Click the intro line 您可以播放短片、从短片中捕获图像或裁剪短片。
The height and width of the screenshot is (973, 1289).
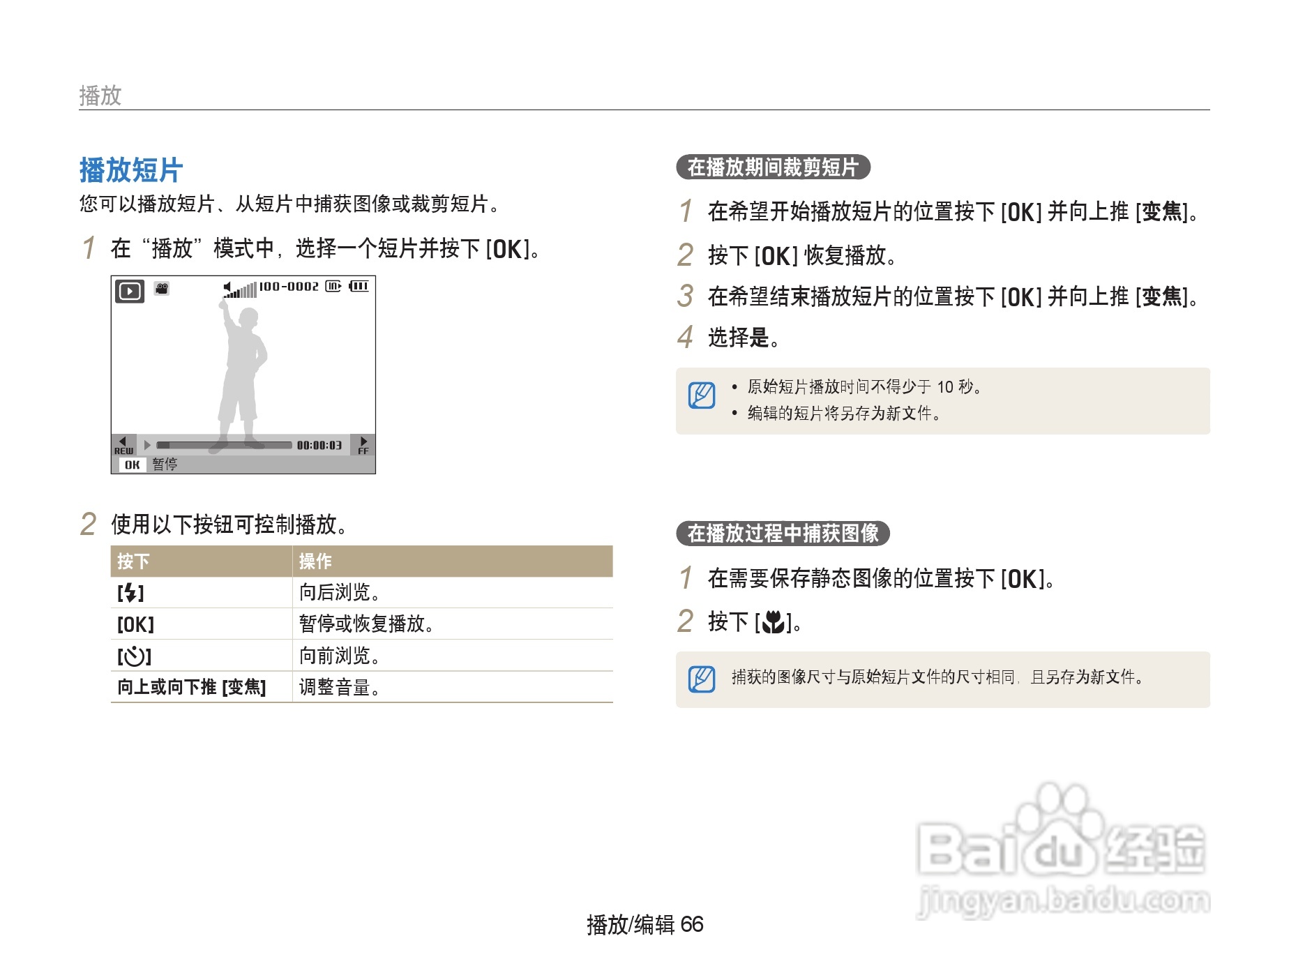289,204
